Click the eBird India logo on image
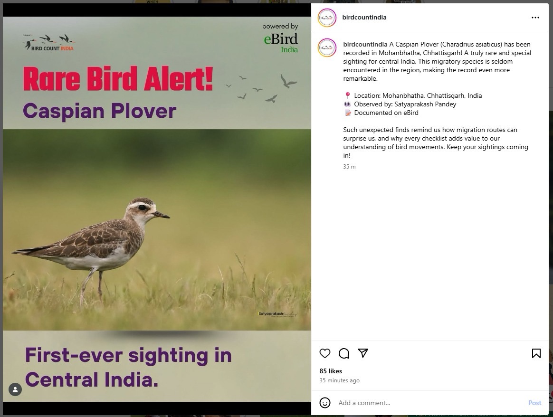The height and width of the screenshot is (417, 553). pyautogui.click(x=281, y=38)
